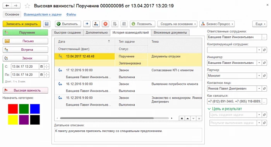Open Партнер Монолит record link icon
Image resolution: width=271 pixels, height=147 pixels.
tap(264, 76)
